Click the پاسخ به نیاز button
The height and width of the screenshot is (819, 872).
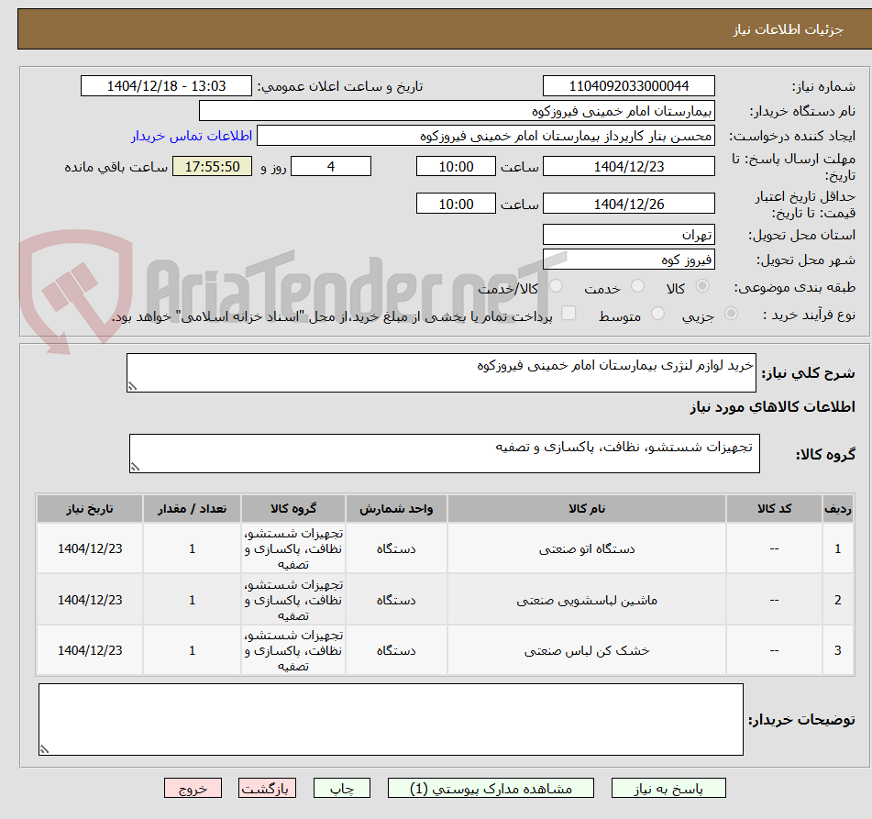[668, 788]
